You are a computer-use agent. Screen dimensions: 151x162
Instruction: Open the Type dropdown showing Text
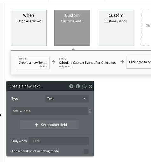67,98
